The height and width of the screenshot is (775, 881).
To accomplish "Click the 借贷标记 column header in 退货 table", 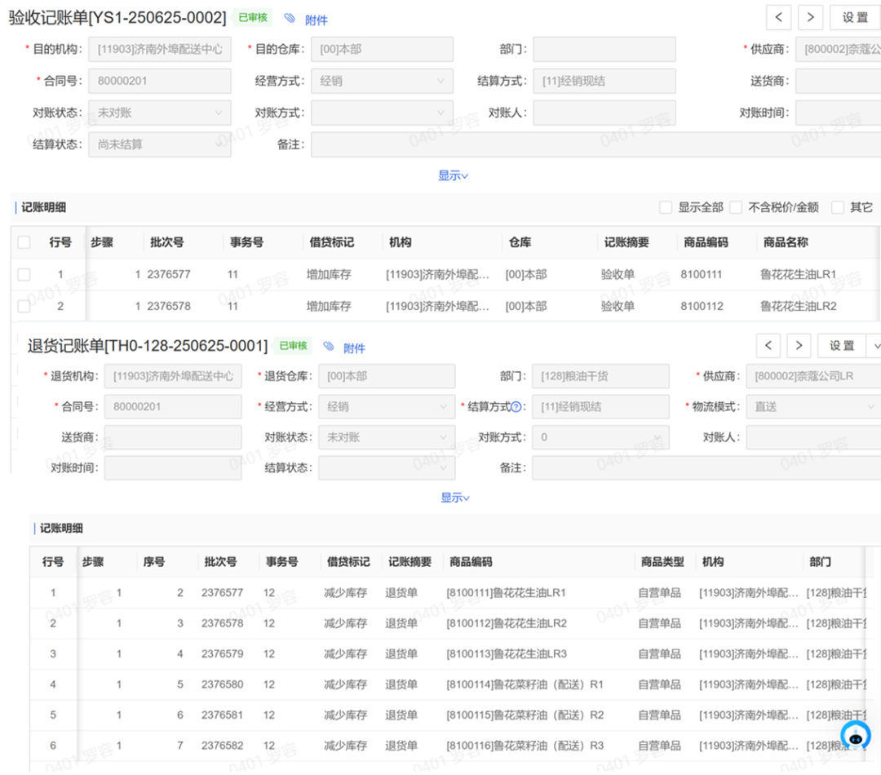I will pos(348,562).
